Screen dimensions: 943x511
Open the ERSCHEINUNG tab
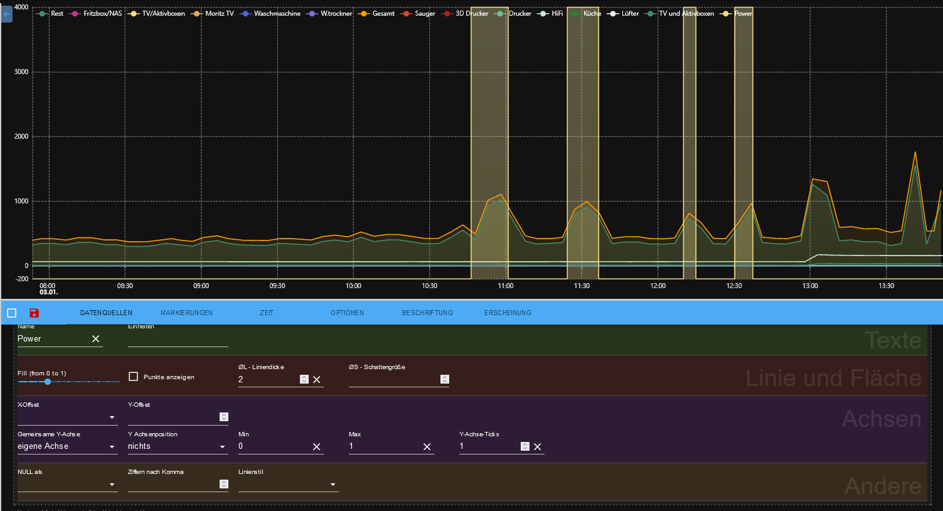click(508, 313)
